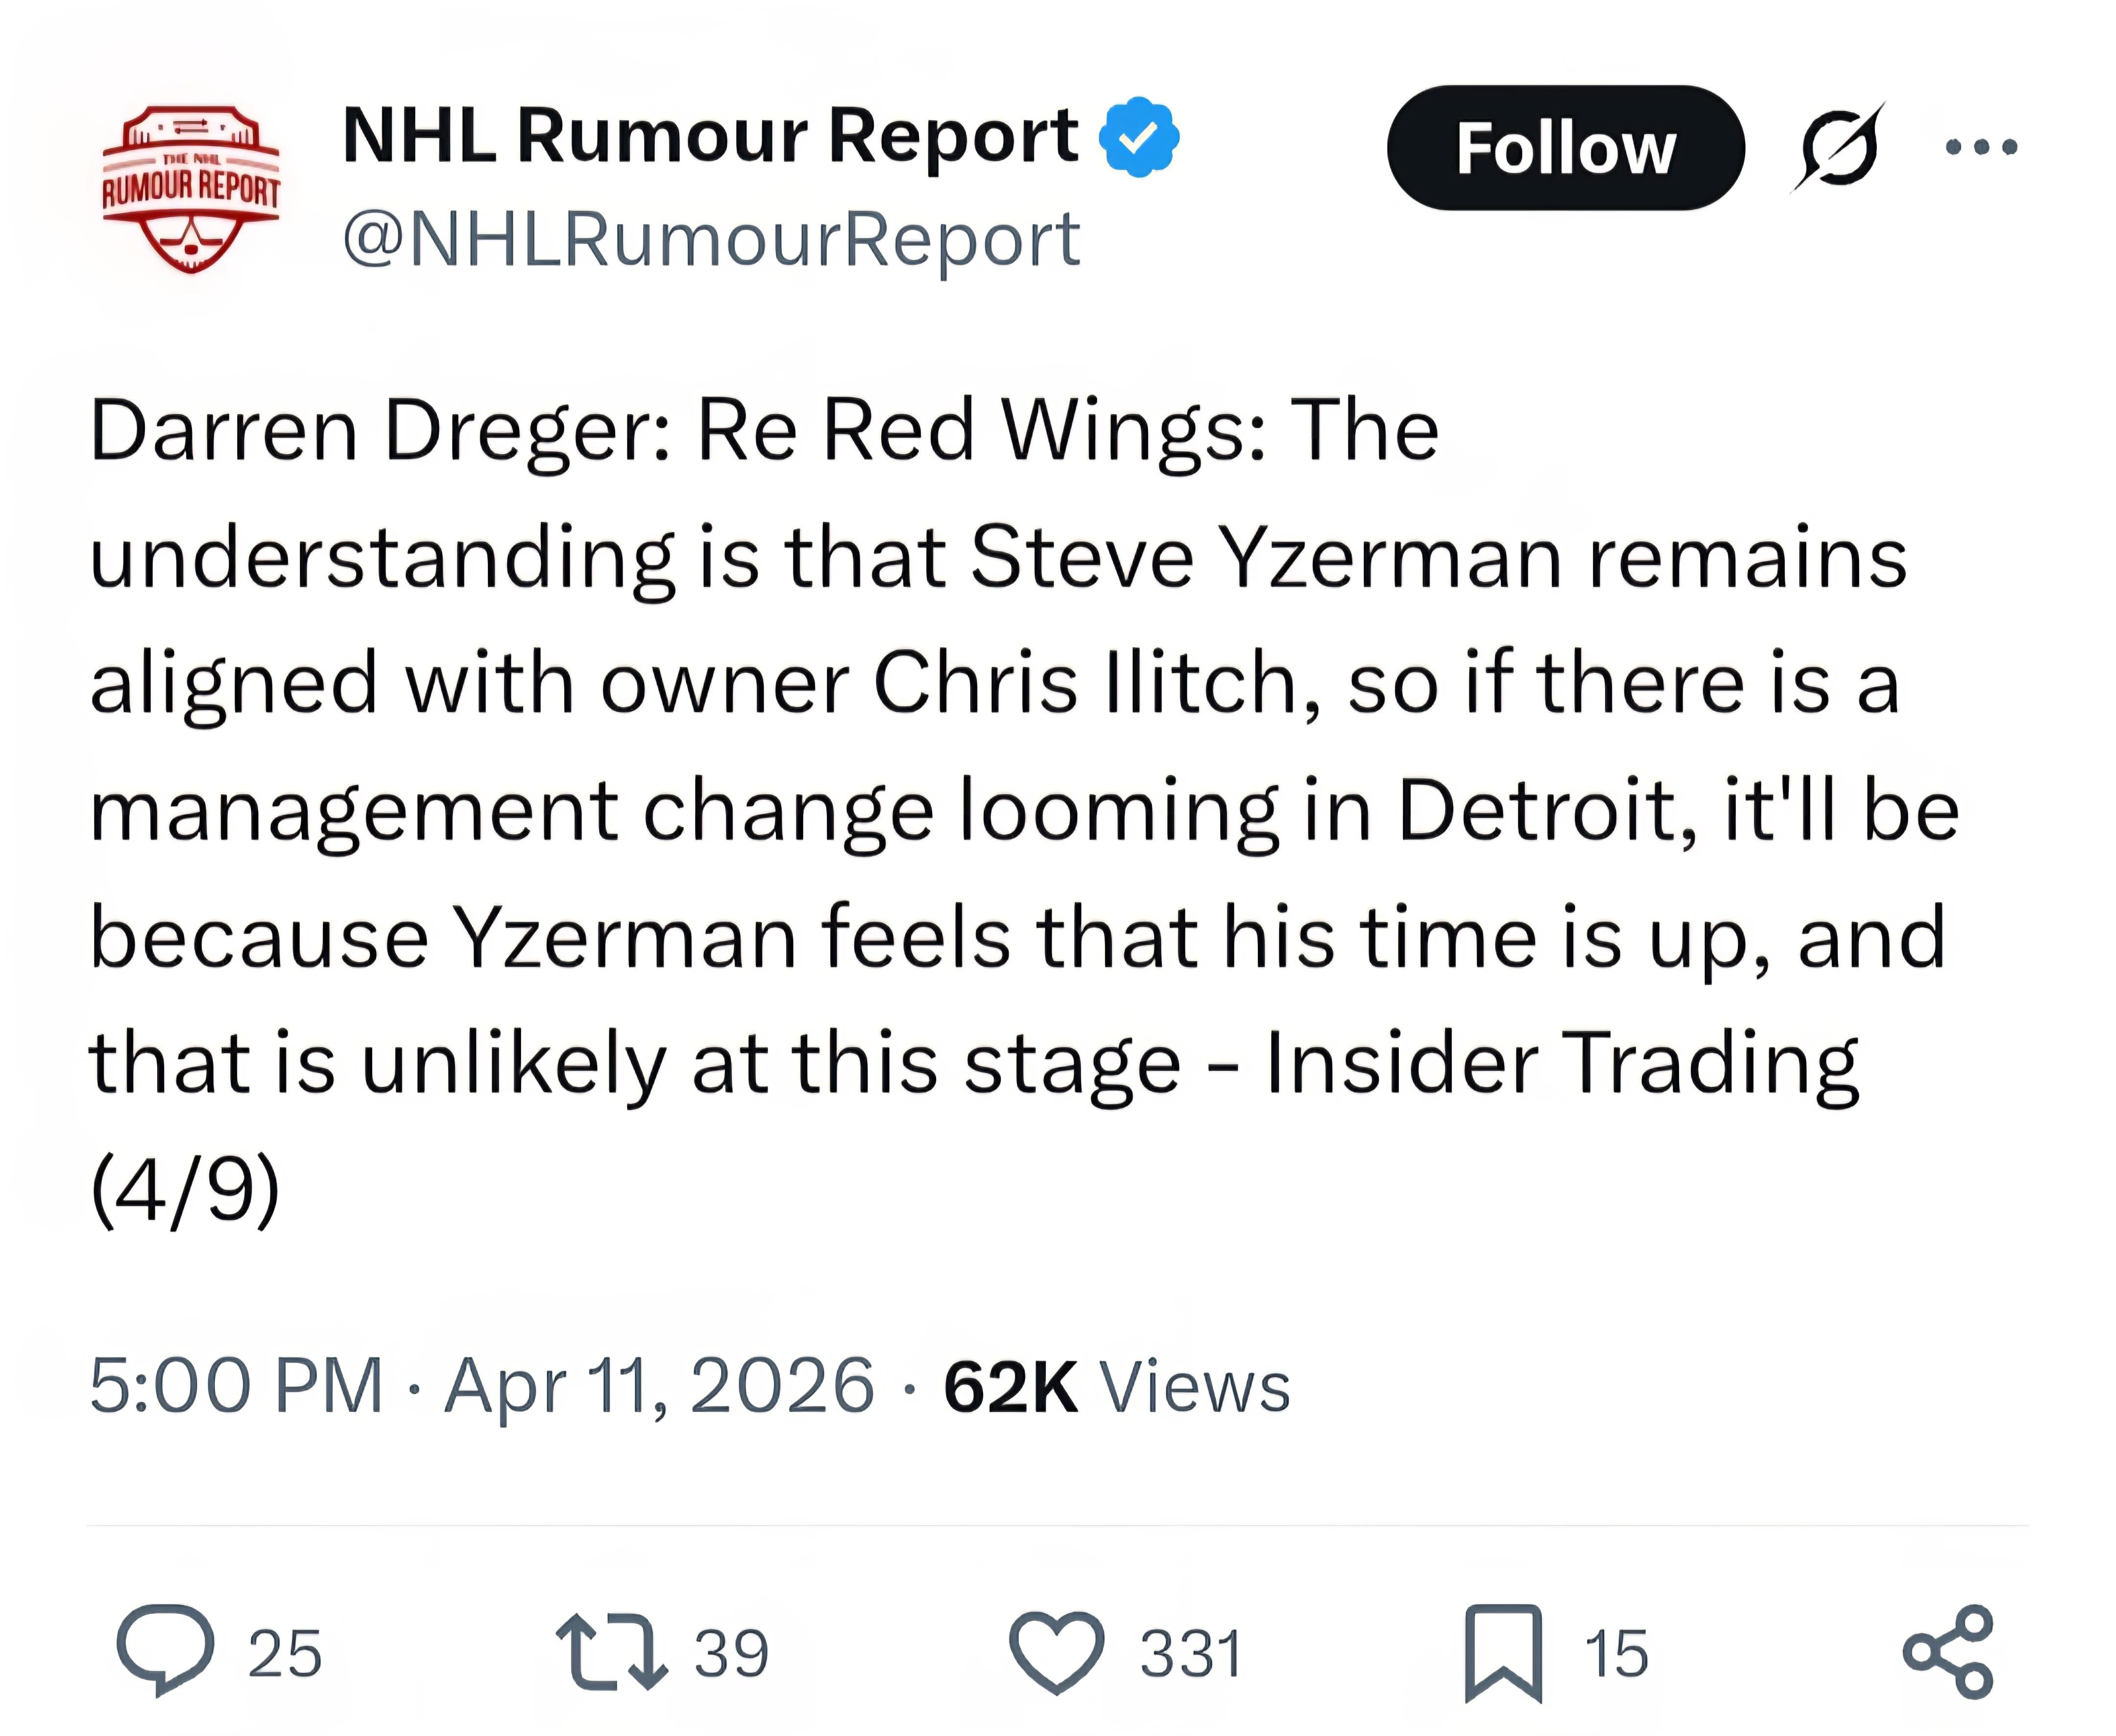Click the 15 bookmarks count
This screenshot has height=1736, width=2116.
pos(1616,1654)
